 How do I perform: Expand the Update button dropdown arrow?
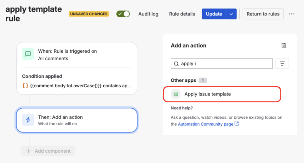pos(231,14)
